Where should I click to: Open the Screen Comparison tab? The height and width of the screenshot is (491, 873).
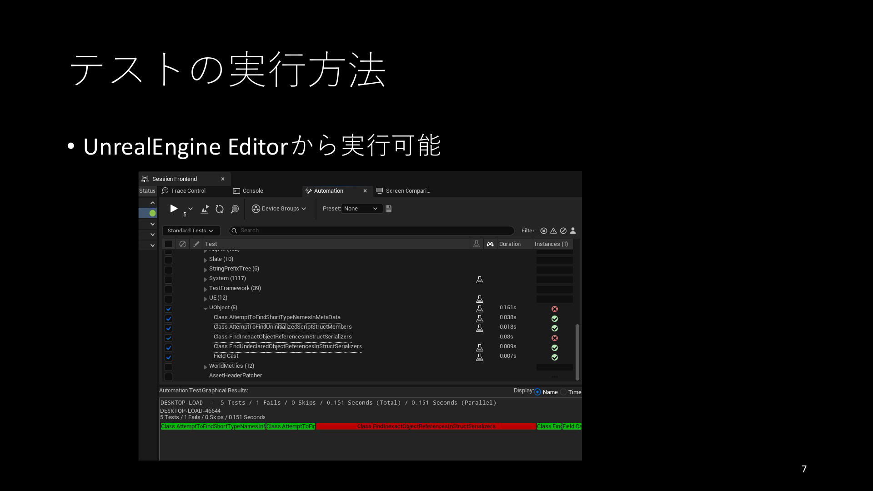(403, 191)
